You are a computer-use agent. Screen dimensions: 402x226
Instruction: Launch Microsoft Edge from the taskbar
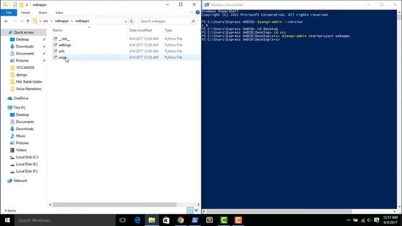pyautogui.click(x=138, y=220)
